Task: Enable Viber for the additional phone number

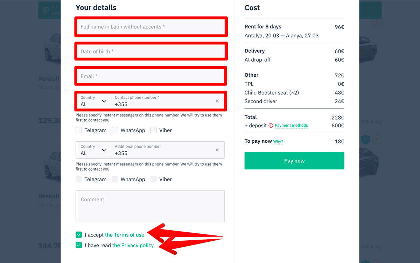Action: 153,179
